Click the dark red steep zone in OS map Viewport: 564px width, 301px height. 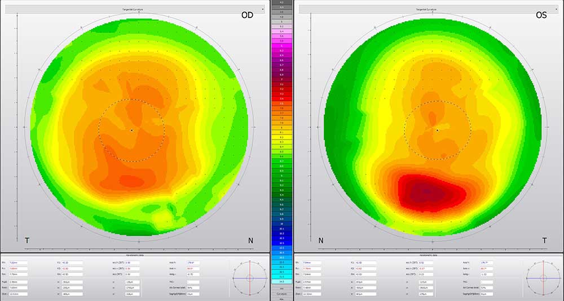[427, 192]
